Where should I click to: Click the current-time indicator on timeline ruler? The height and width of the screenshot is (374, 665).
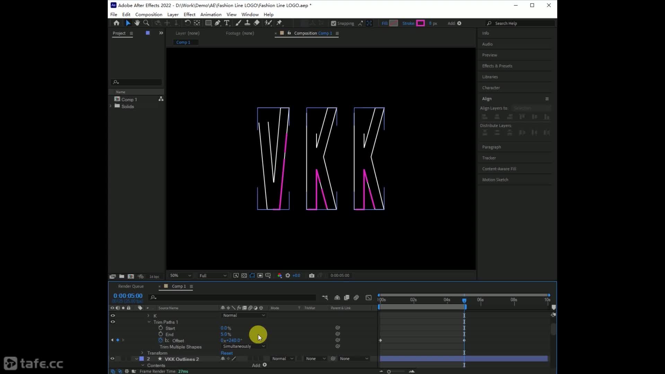tap(464, 300)
